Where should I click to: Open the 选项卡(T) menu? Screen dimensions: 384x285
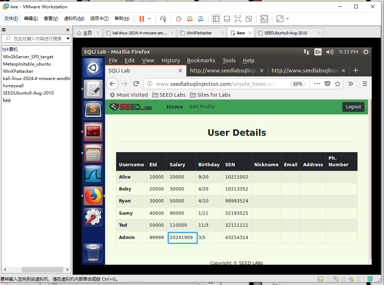coord(99,18)
